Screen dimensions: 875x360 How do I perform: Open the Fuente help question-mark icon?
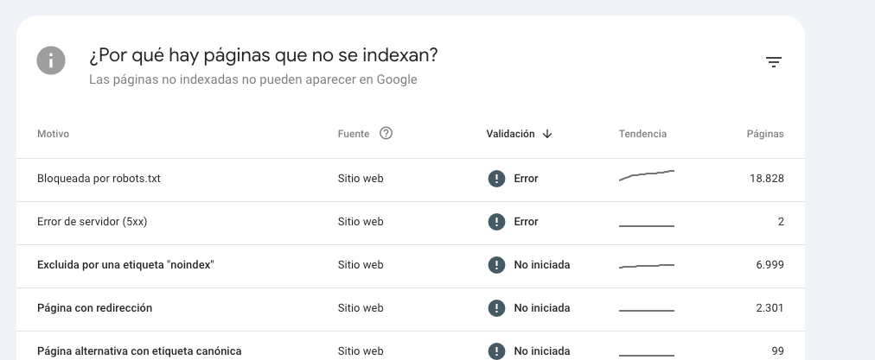(386, 133)
